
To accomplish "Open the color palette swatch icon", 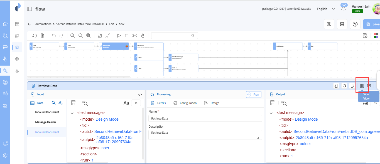I will pyautogui.click(x=376, y=36).
